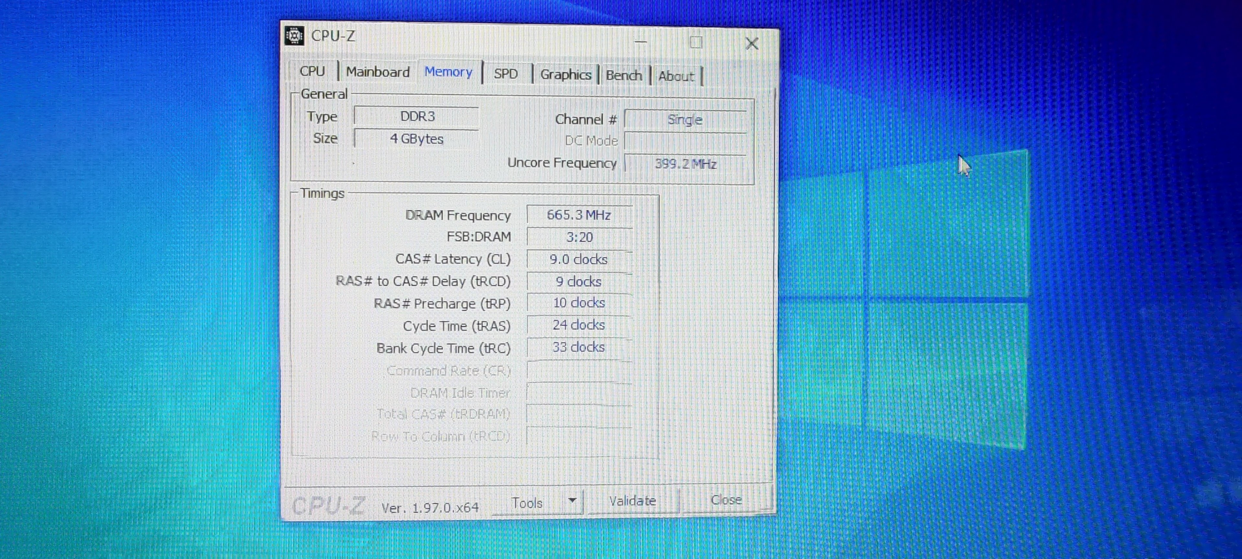
Task: Click the FSB:DRAM value 3:20
Action: click(579, 237)
